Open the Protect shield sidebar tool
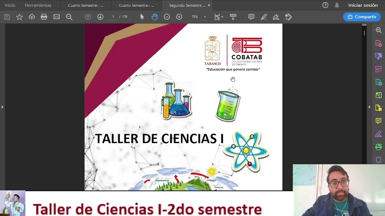Image resolution: width=385 pixels, height=216 pixels. tap(379, 160)
